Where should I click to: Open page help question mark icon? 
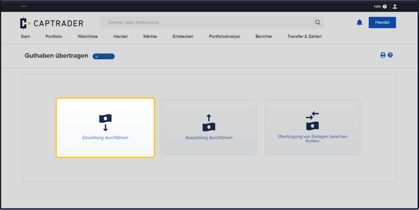coord(390,55)
